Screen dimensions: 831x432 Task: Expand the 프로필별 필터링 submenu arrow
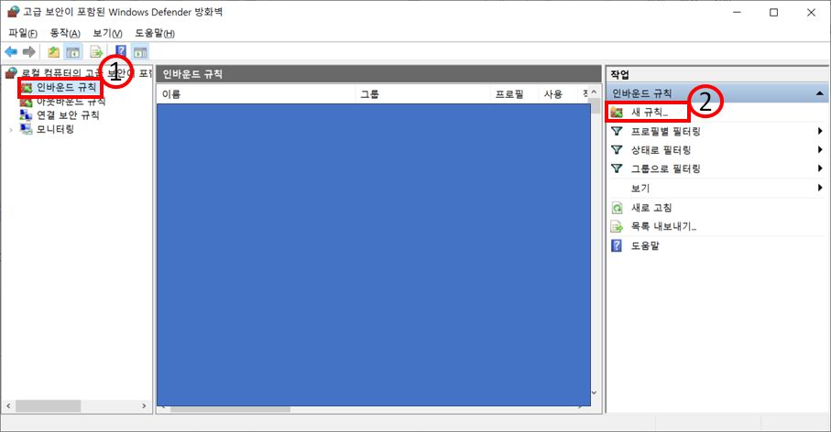click(820, 131)
